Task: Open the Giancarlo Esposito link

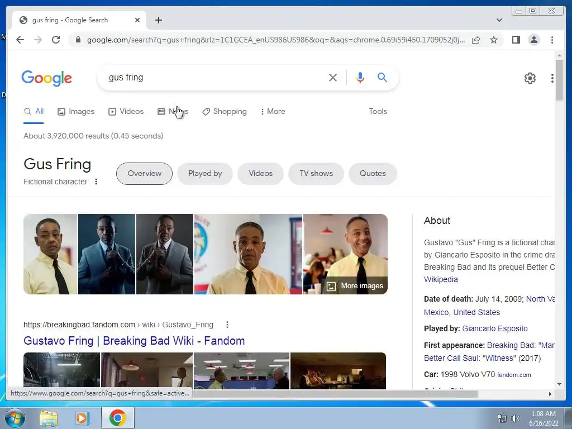Action: (x=495, y=328)
